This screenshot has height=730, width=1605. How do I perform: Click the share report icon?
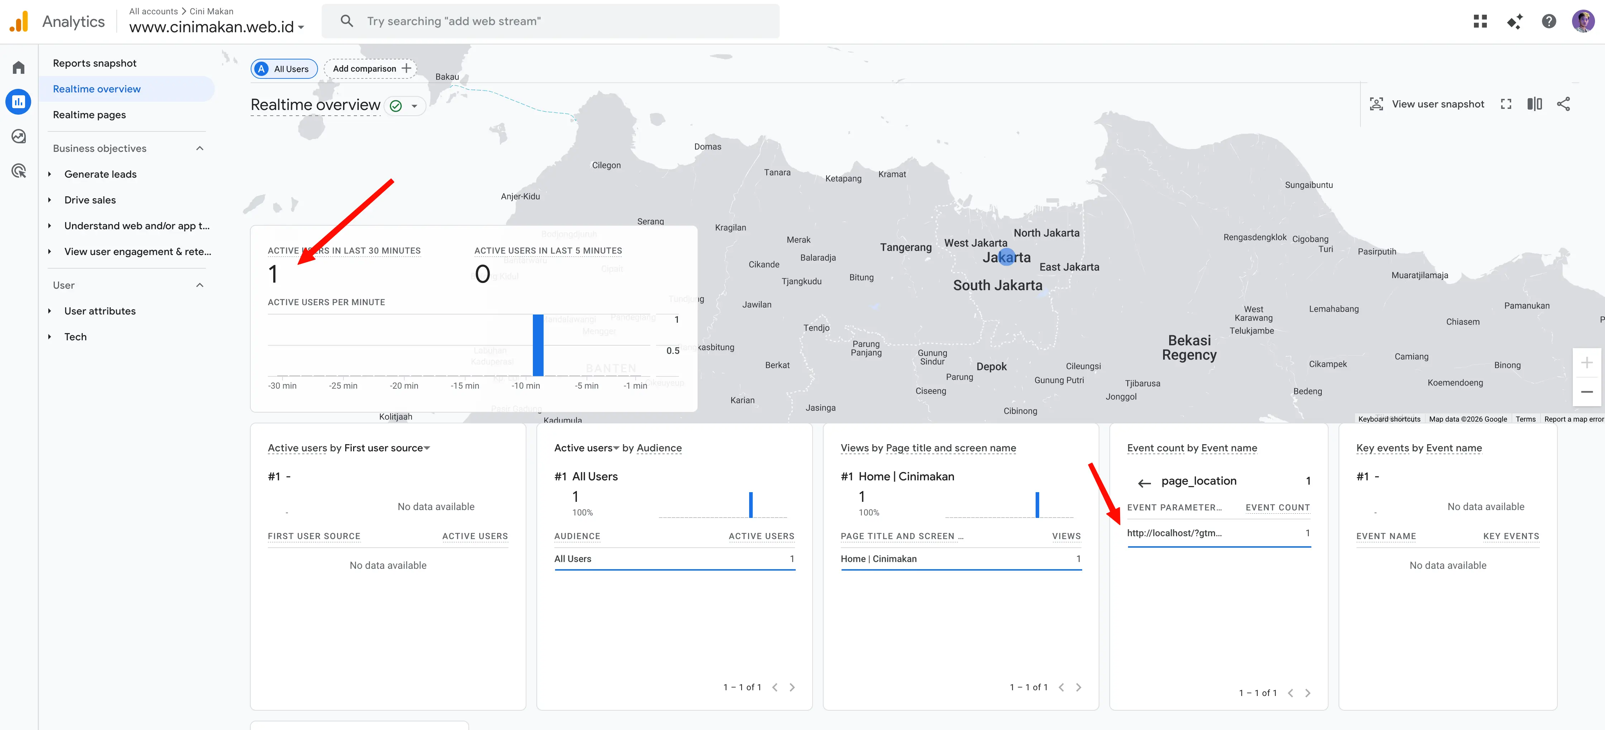[x=1563, y=104]
